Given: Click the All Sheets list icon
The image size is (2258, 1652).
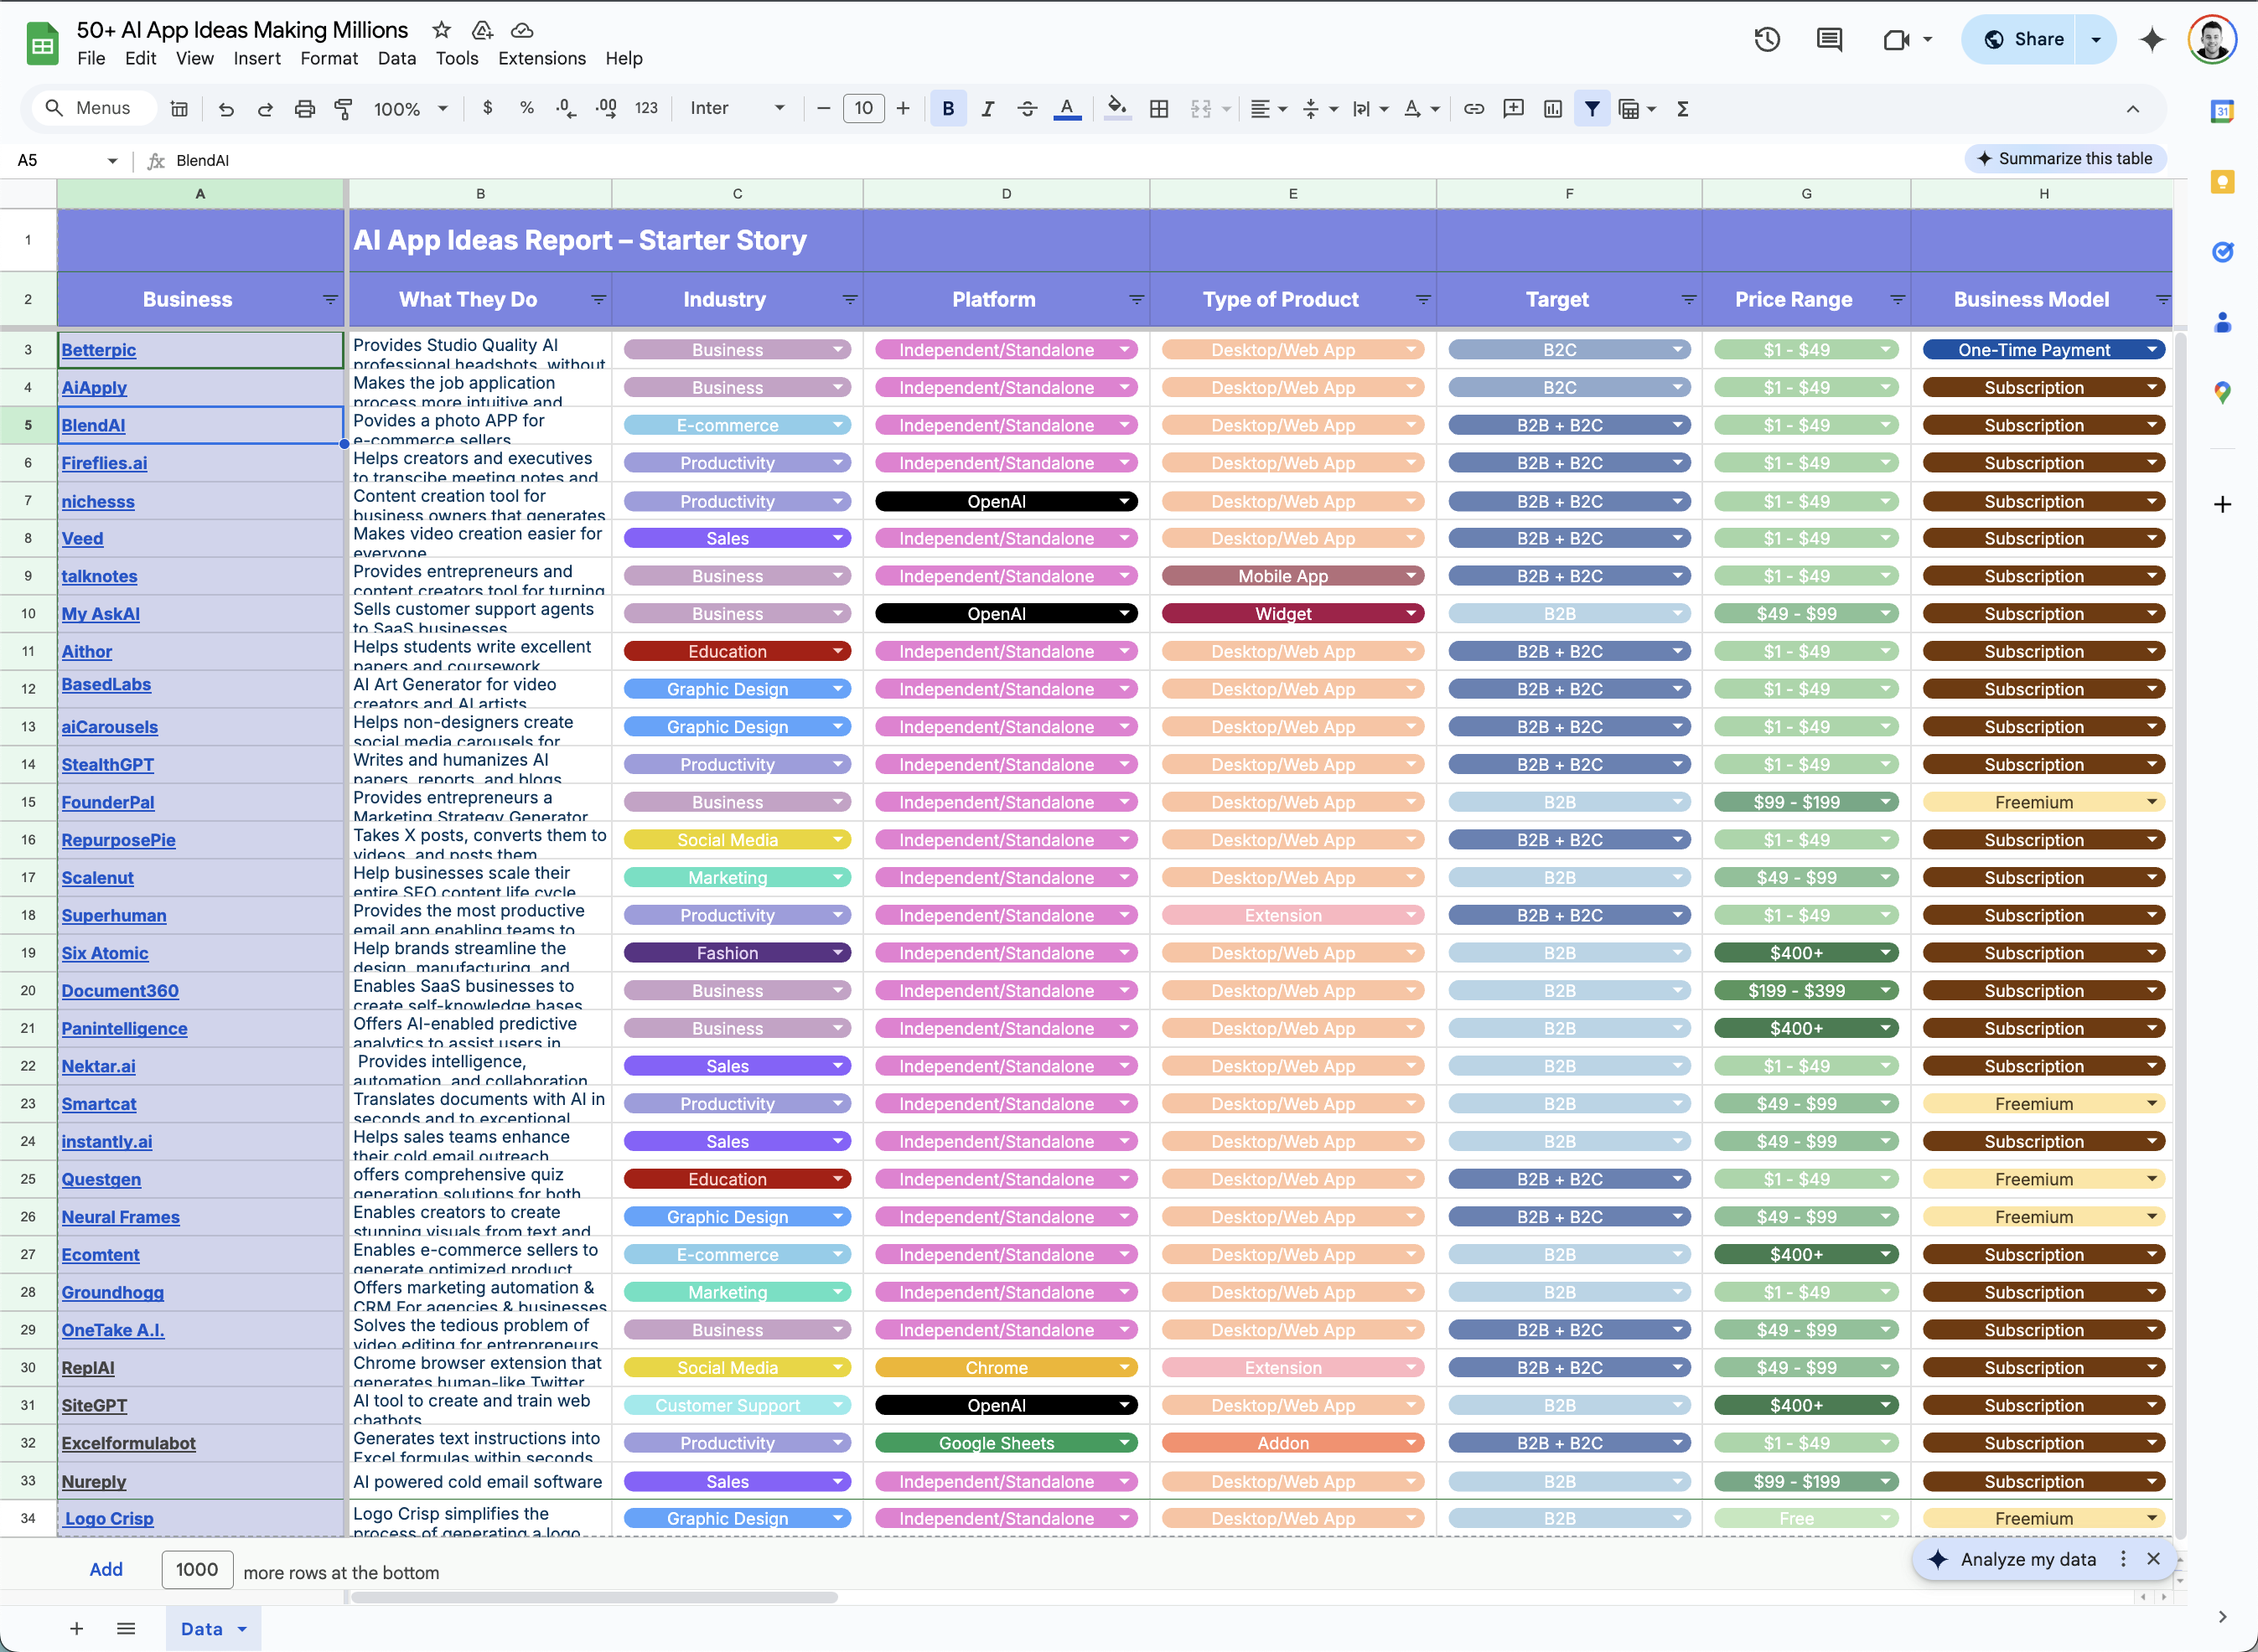Looking at the screenshot, I should 126,1628.
